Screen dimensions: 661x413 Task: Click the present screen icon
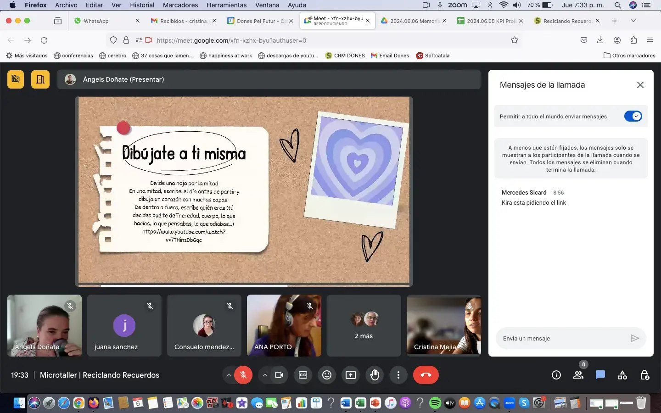(x=351, y=375)
